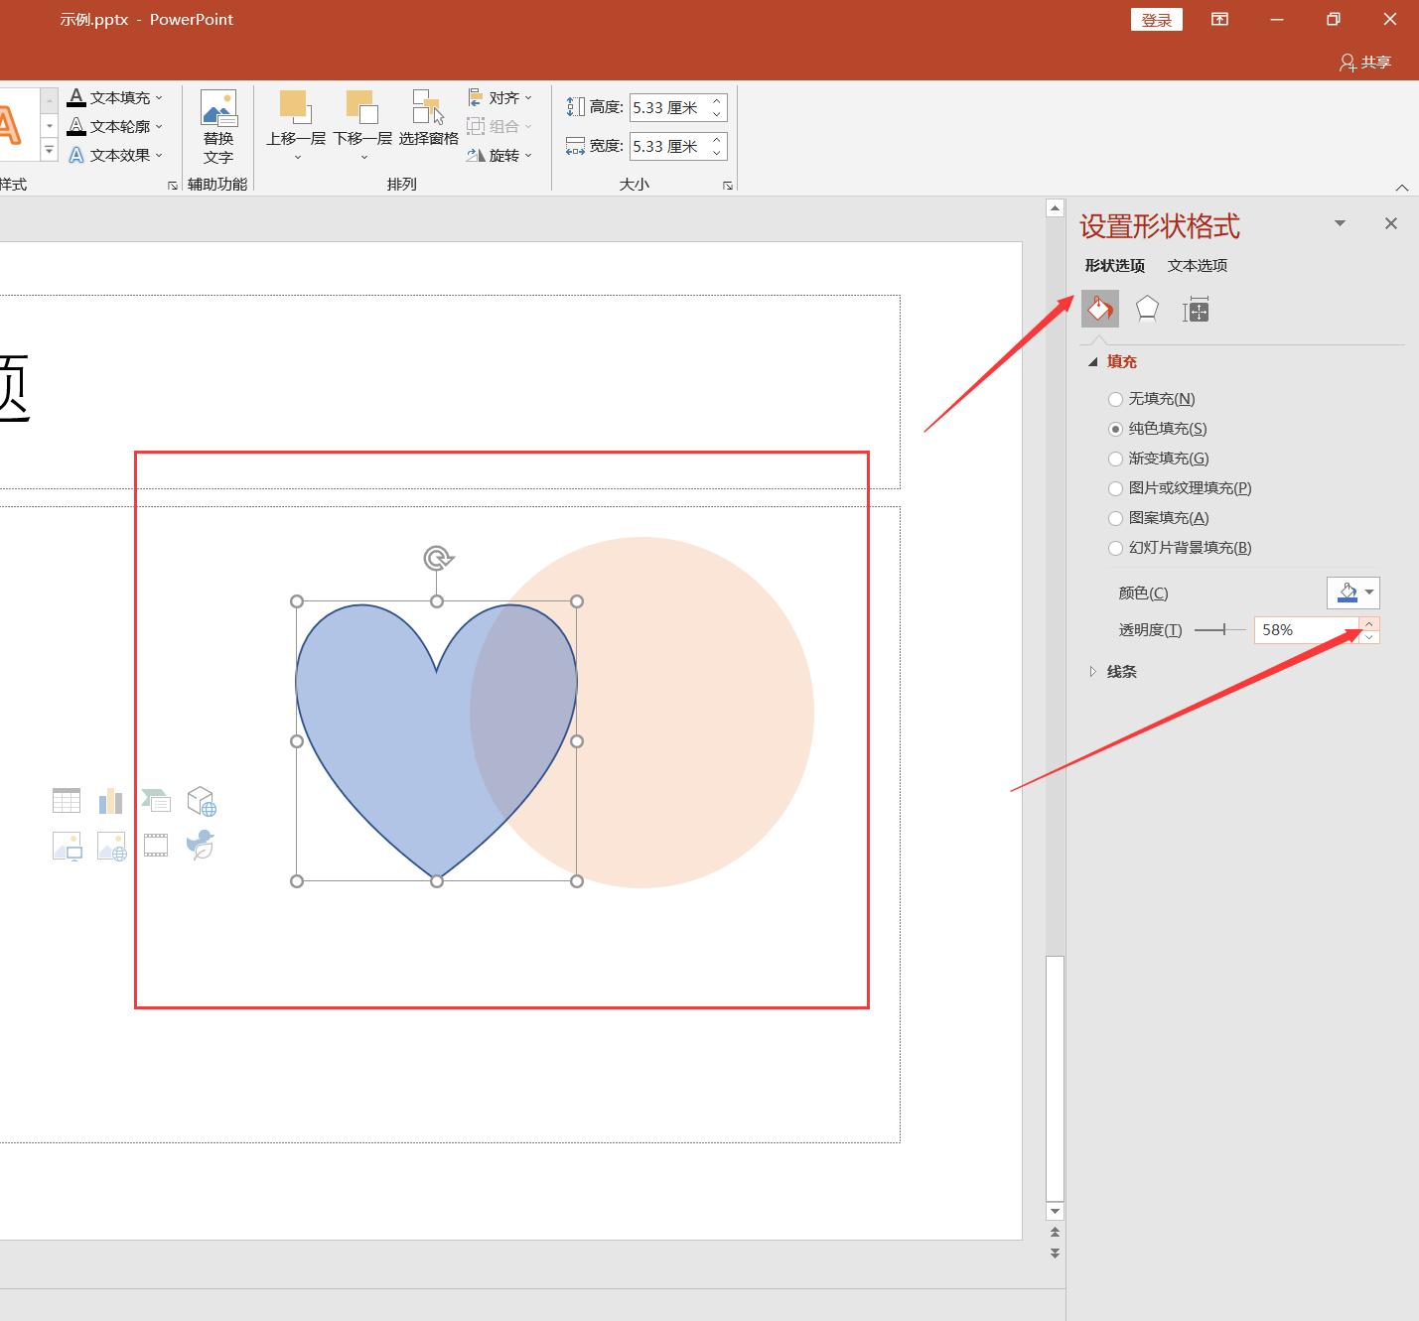
Task: Click the transparency 58% input field
Action: coord(1306,630)
